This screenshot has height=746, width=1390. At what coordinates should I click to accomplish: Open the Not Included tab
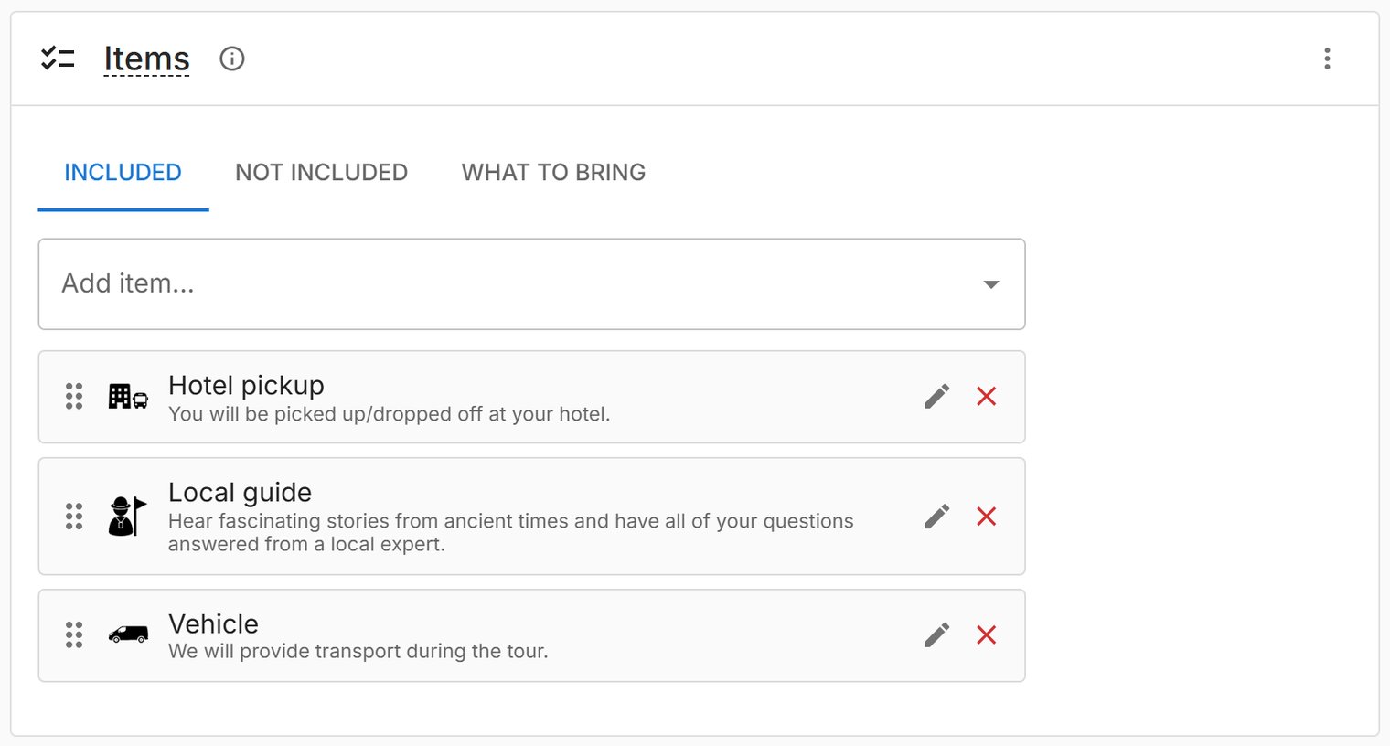(x=321, y=173)
